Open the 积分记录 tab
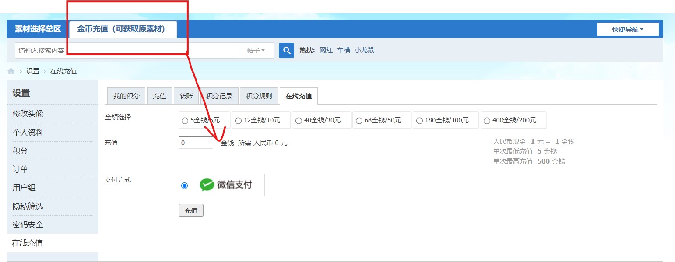The height and width of the screenshot is (262, 675). [x=219, y=96]
